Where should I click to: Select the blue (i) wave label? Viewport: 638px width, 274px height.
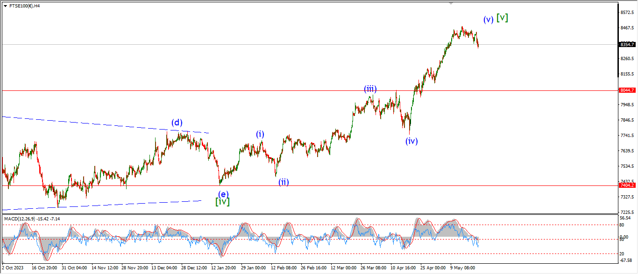tap(260, 134)
